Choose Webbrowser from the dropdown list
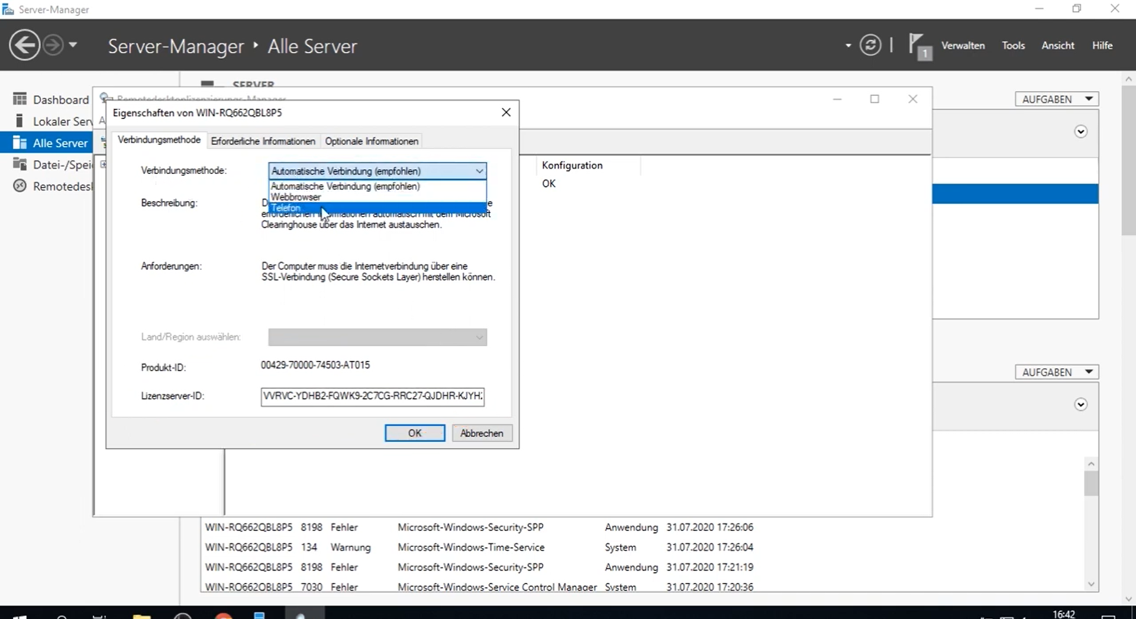Image resolution: width=1136 pixels, height=619 pixels. [x=296, y=197]
